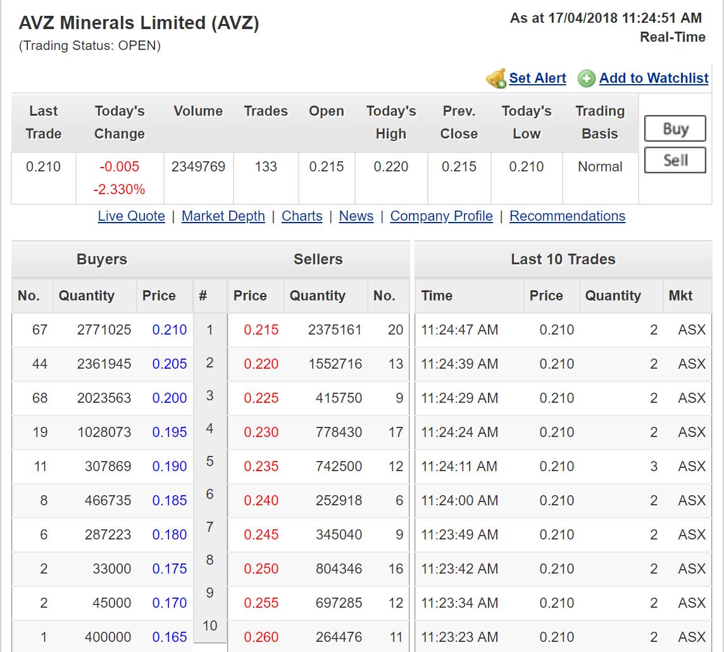Click the Real-Time label
724x652 pixels.
click(x=672, y=37)
